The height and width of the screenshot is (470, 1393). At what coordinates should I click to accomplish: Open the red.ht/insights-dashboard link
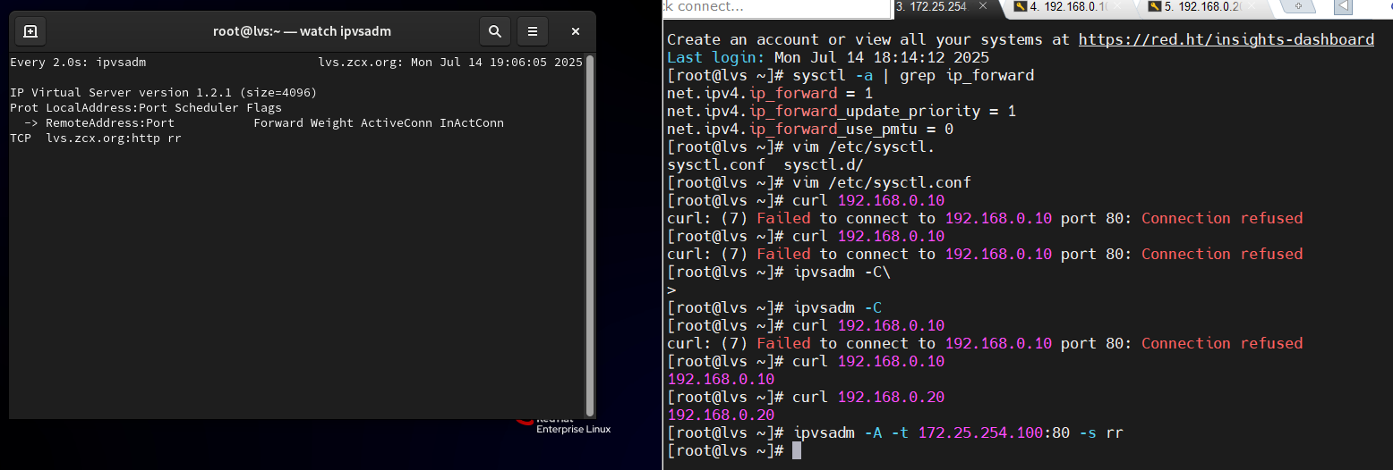[x=1226, y=39]
